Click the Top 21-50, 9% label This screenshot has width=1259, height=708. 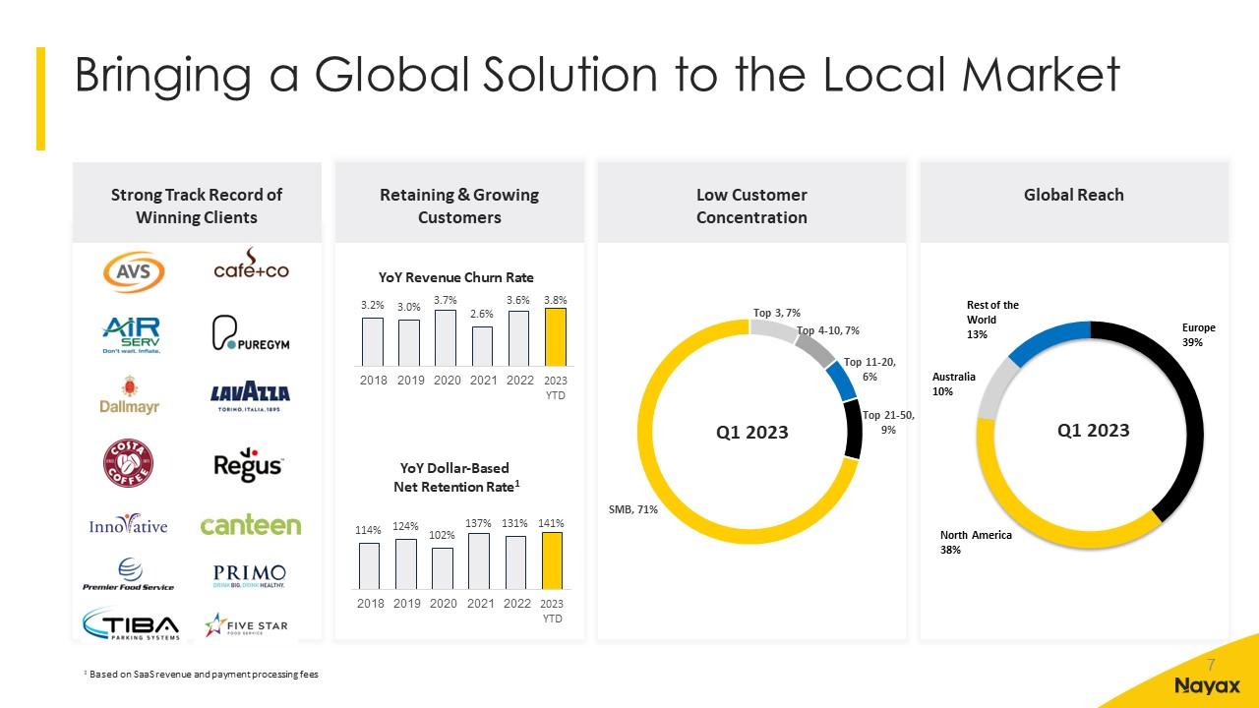point(888,422)
